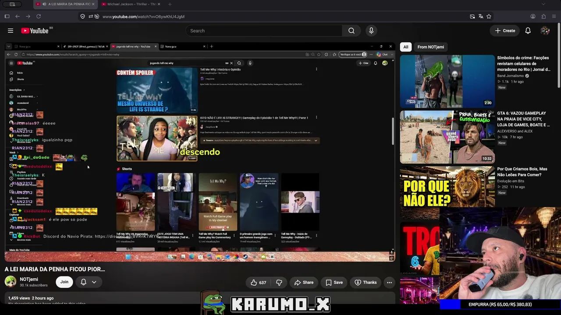Image resolution: width=561 pixels, height=315 pixels.
Task: Open the Por Que Criamos Bois video title
Action: pos(522,172)
